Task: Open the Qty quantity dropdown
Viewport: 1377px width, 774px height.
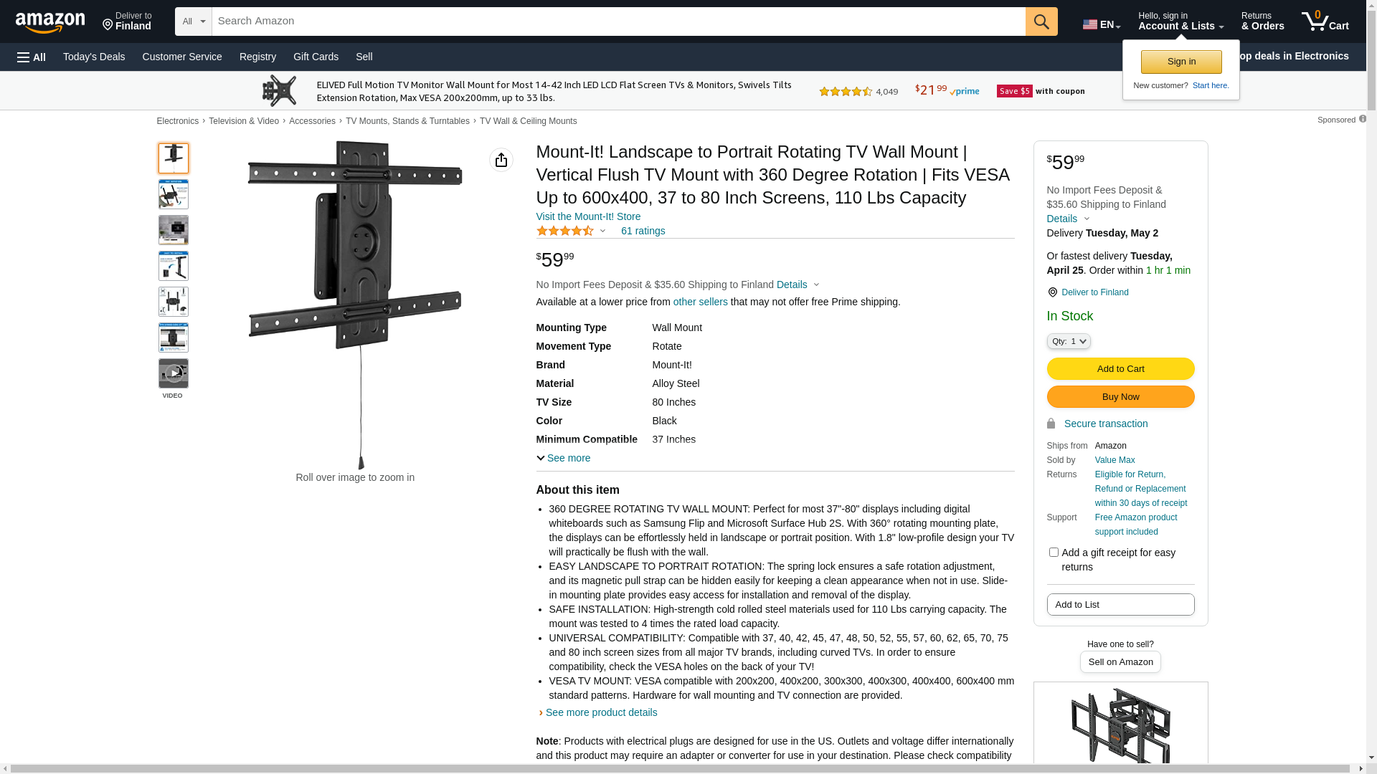Action: [x=1069, y=342]
